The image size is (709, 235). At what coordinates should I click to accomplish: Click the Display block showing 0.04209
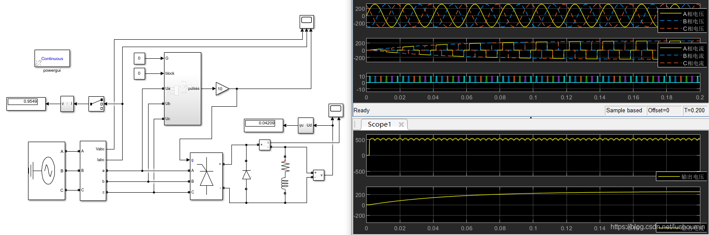coord(263,125)
